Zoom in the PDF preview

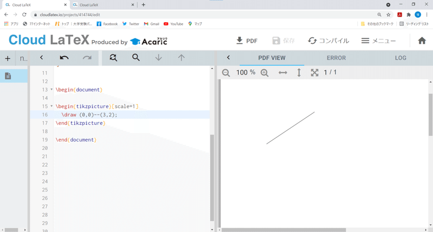tap(265, 72)
